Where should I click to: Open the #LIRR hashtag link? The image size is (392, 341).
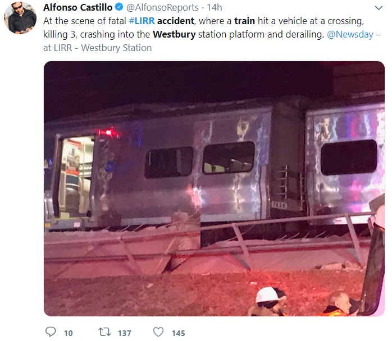pyautogui.click(x=142, y=21)
